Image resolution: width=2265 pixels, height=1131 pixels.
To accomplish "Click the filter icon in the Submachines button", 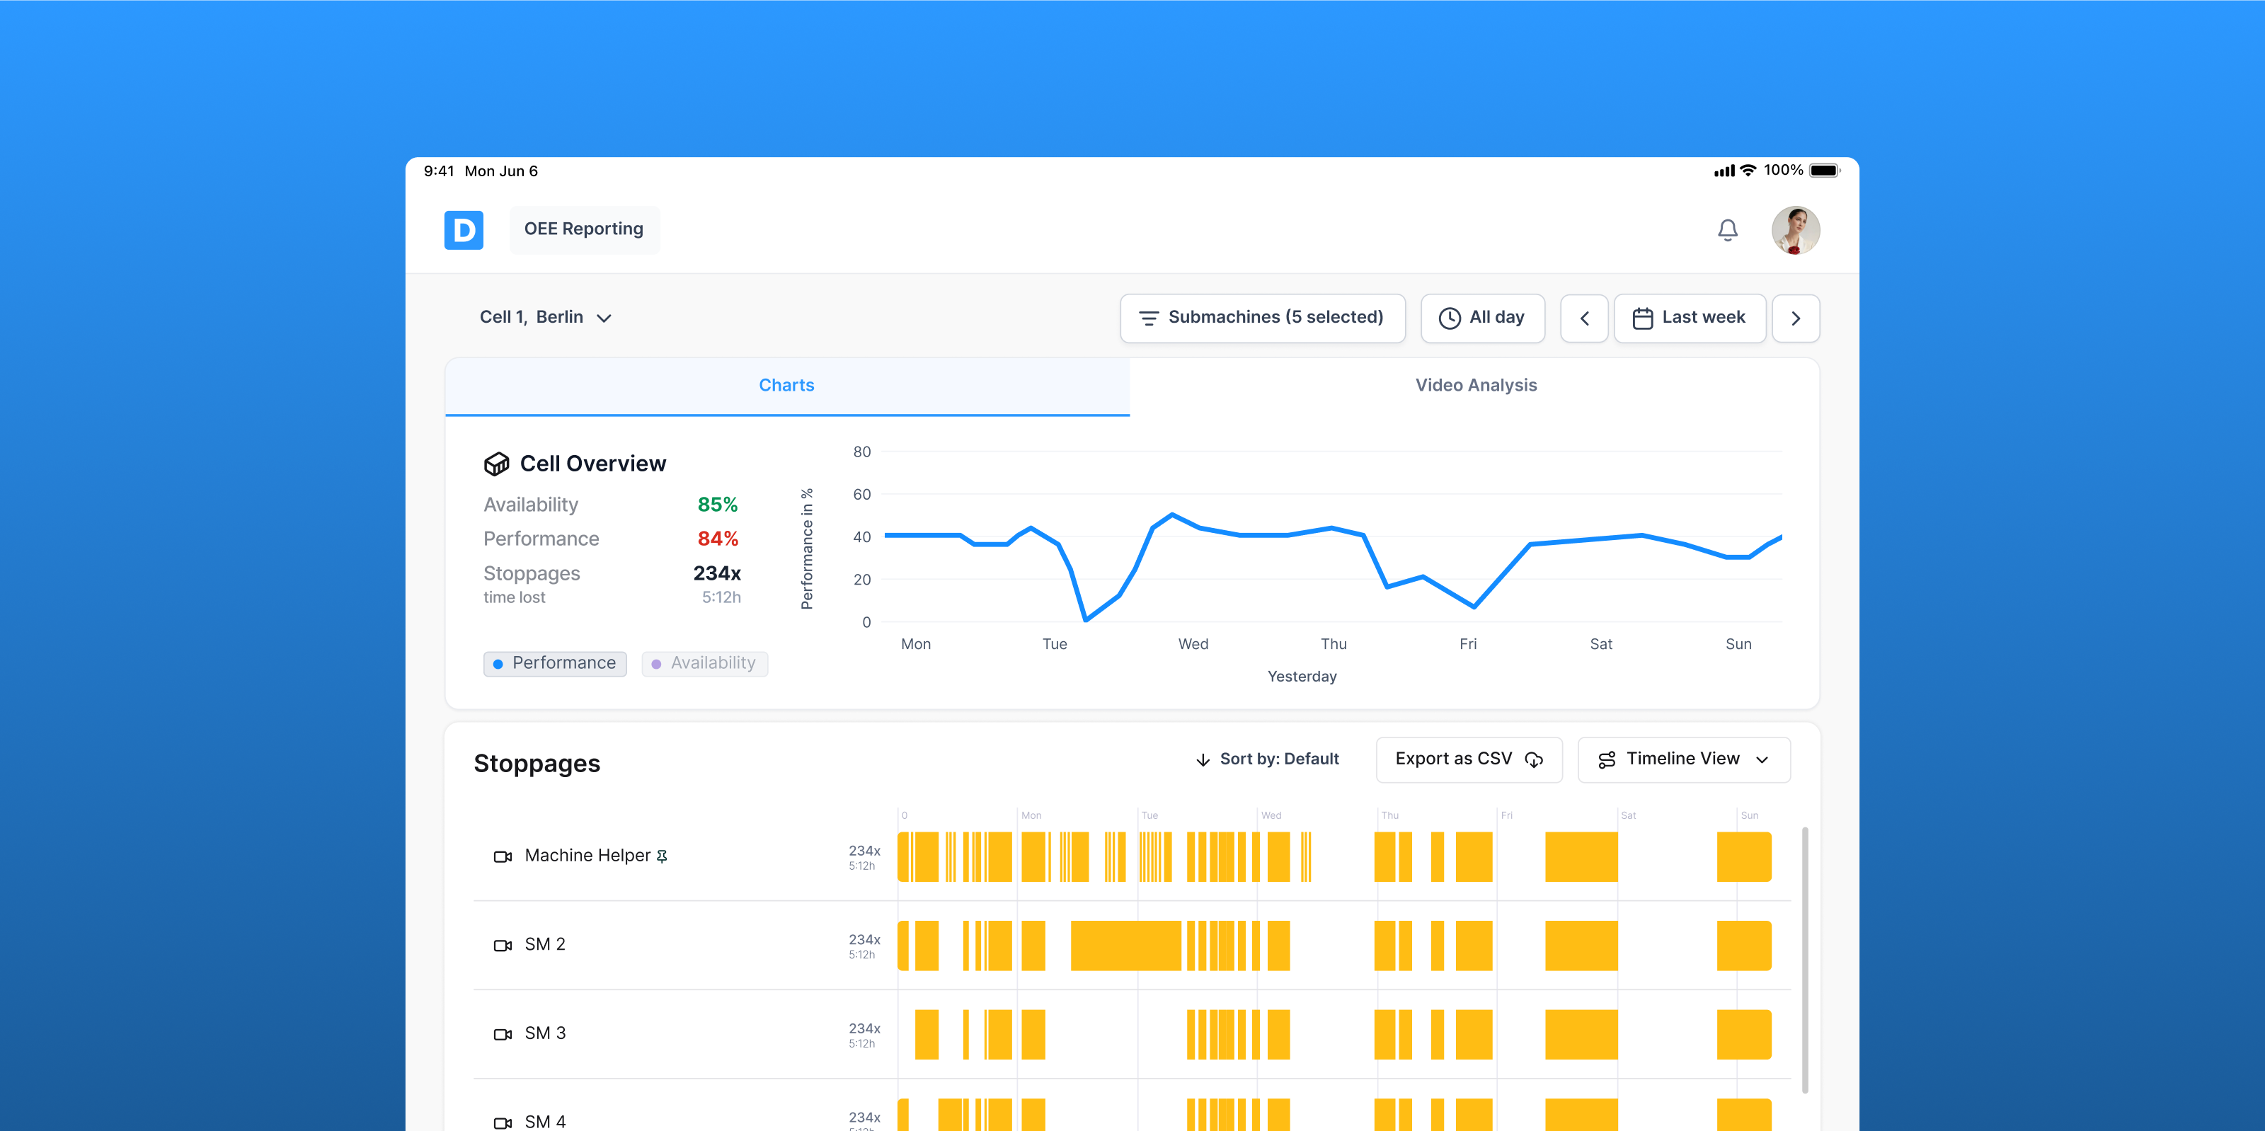I will point(1148,318).
